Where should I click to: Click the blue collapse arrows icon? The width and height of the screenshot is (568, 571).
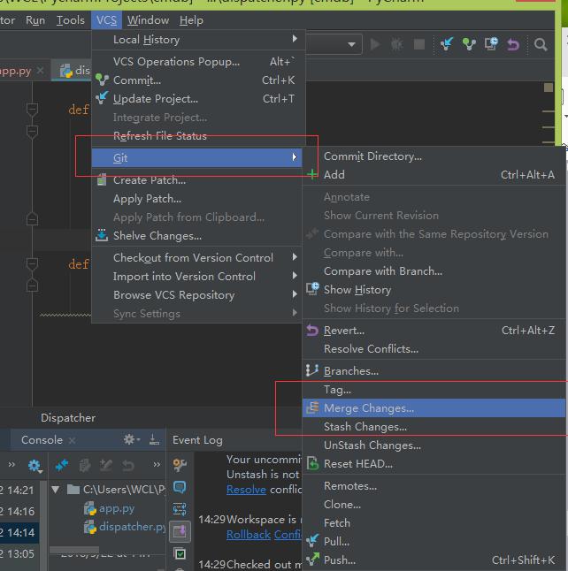62,465
